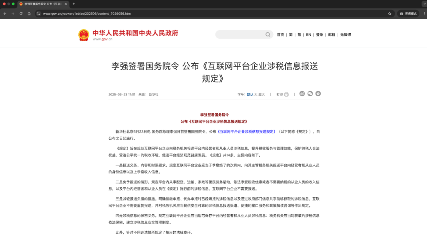Screen dimensions: 427x238
Task: Click the final line 此外，针对不同违法情形
Action: (x=155, y=232)
